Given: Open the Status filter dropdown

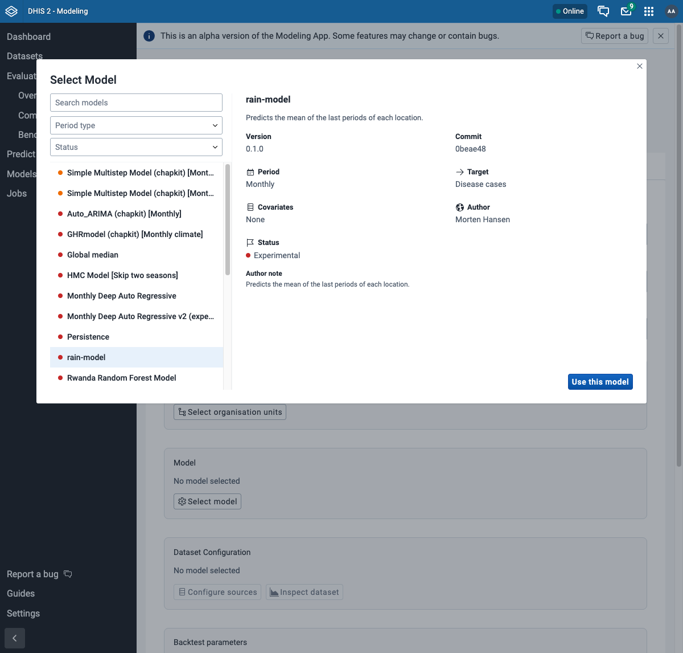Looking at the screenshot, I should click(x=136, y=147).
